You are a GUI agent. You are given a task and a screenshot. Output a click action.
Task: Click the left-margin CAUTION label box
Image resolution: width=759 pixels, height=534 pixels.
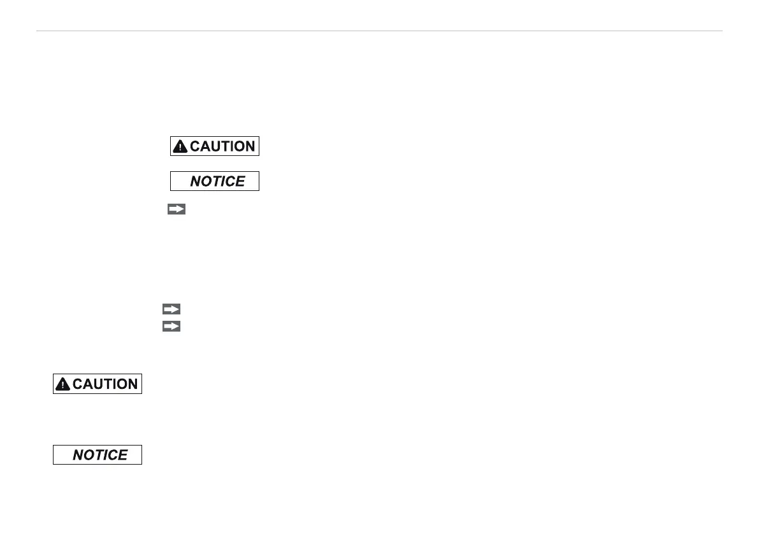[x=98, y=384]
